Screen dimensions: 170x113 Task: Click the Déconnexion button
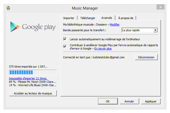(x=146, y=57)
